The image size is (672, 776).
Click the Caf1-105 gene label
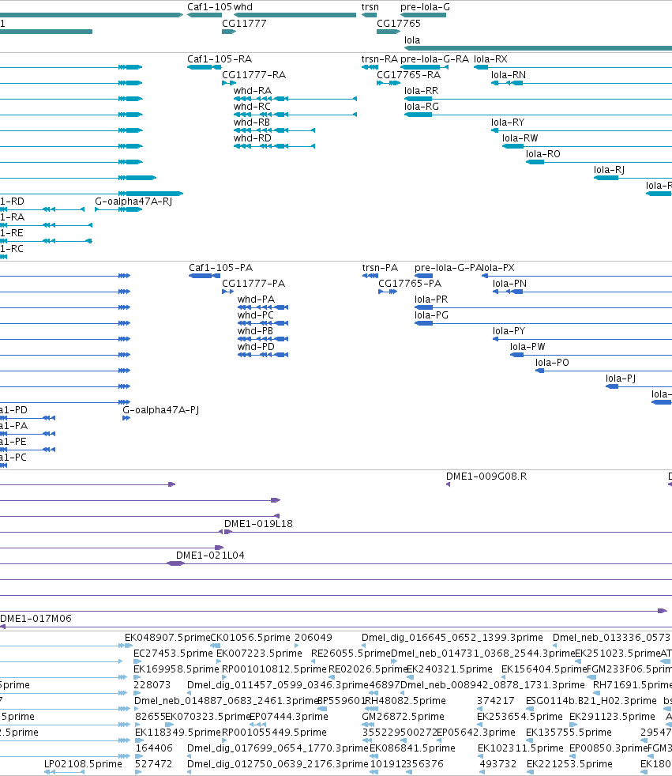210,7
